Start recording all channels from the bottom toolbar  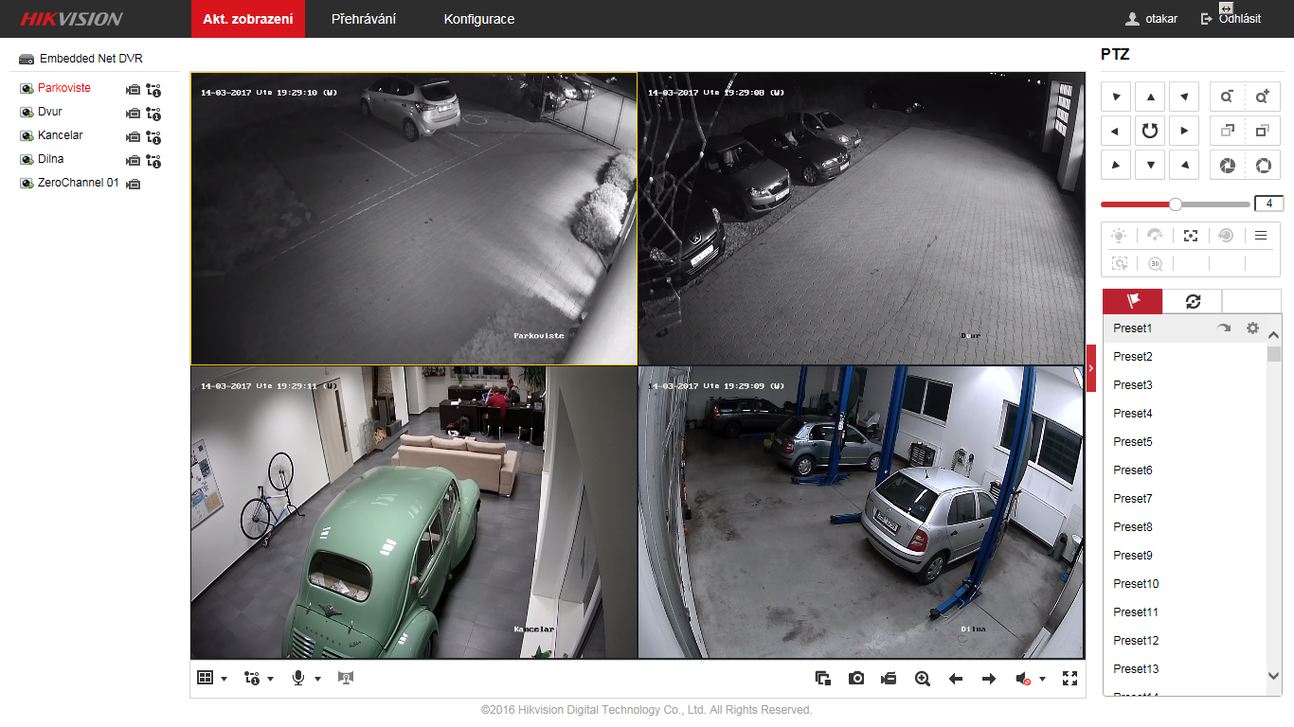click(888, 679)
